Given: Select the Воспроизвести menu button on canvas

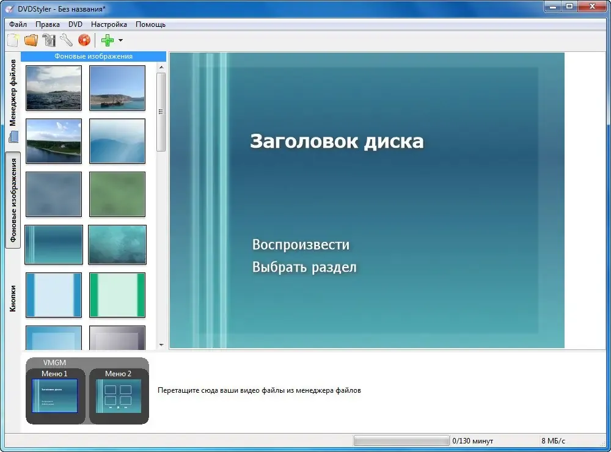Looking at the screenshot, I should pos(301,245).
